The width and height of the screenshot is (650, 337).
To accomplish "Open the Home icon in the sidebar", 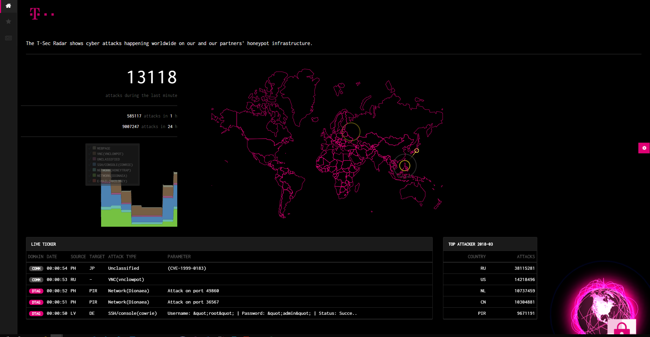I will 9,6.
